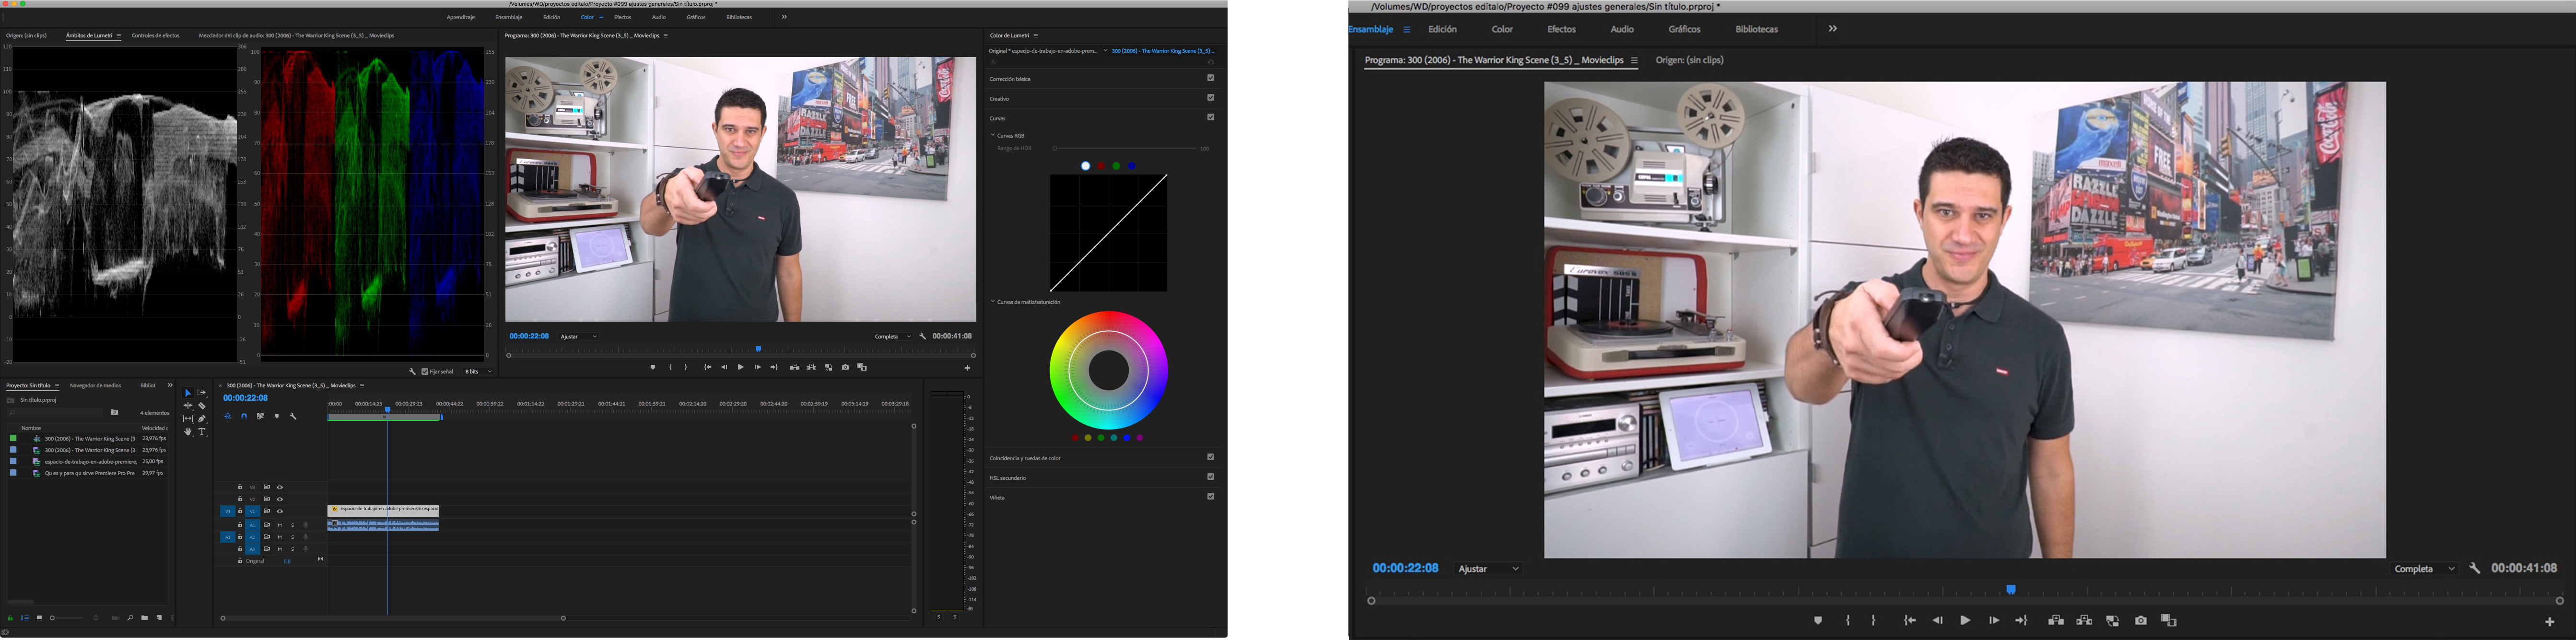
Task: Toggle timeline snap magnet icon
Action: click(x=244, y=416)
